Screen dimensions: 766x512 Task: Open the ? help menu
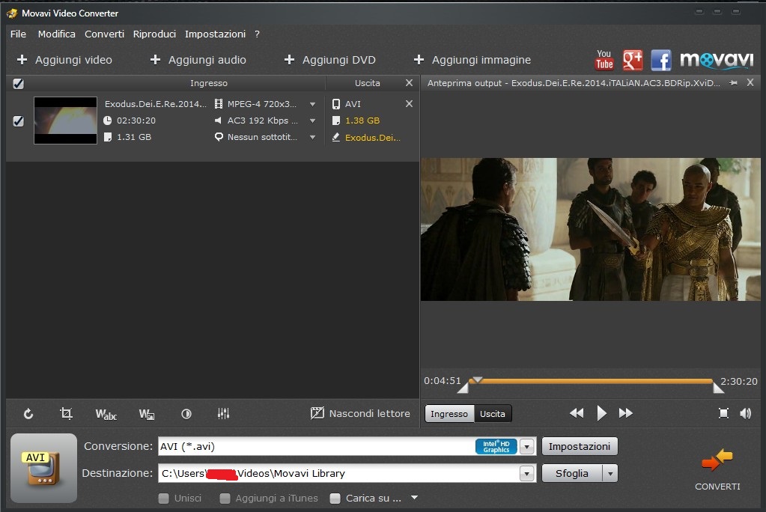[x=257, y=34]
